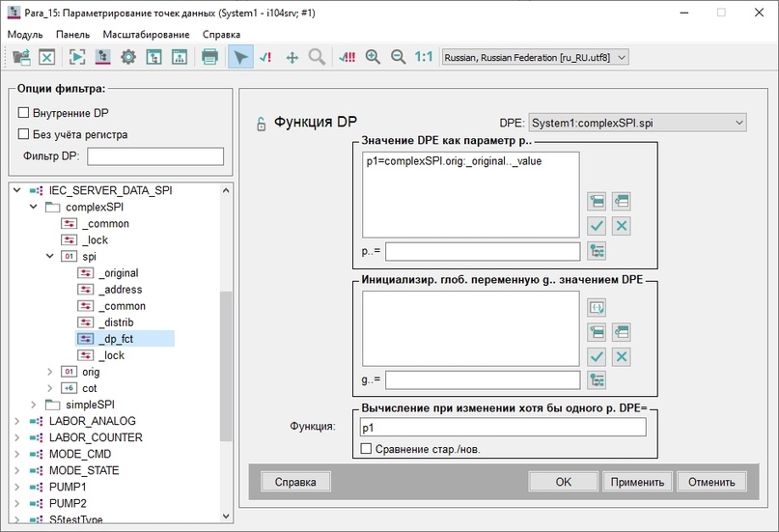Screen dimensions: 779x532
Task: Click the Фильтр DP input field
Action: point(155,156)
